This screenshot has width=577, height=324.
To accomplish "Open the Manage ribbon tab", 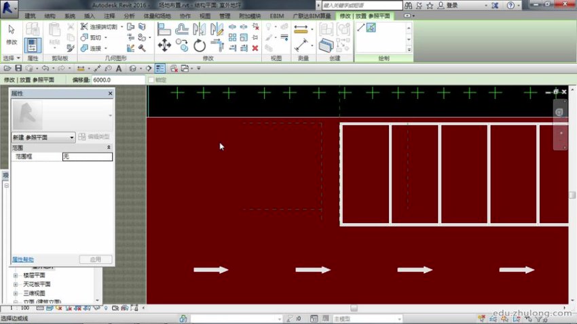I will pyautogui.click(x=225, y=16).
